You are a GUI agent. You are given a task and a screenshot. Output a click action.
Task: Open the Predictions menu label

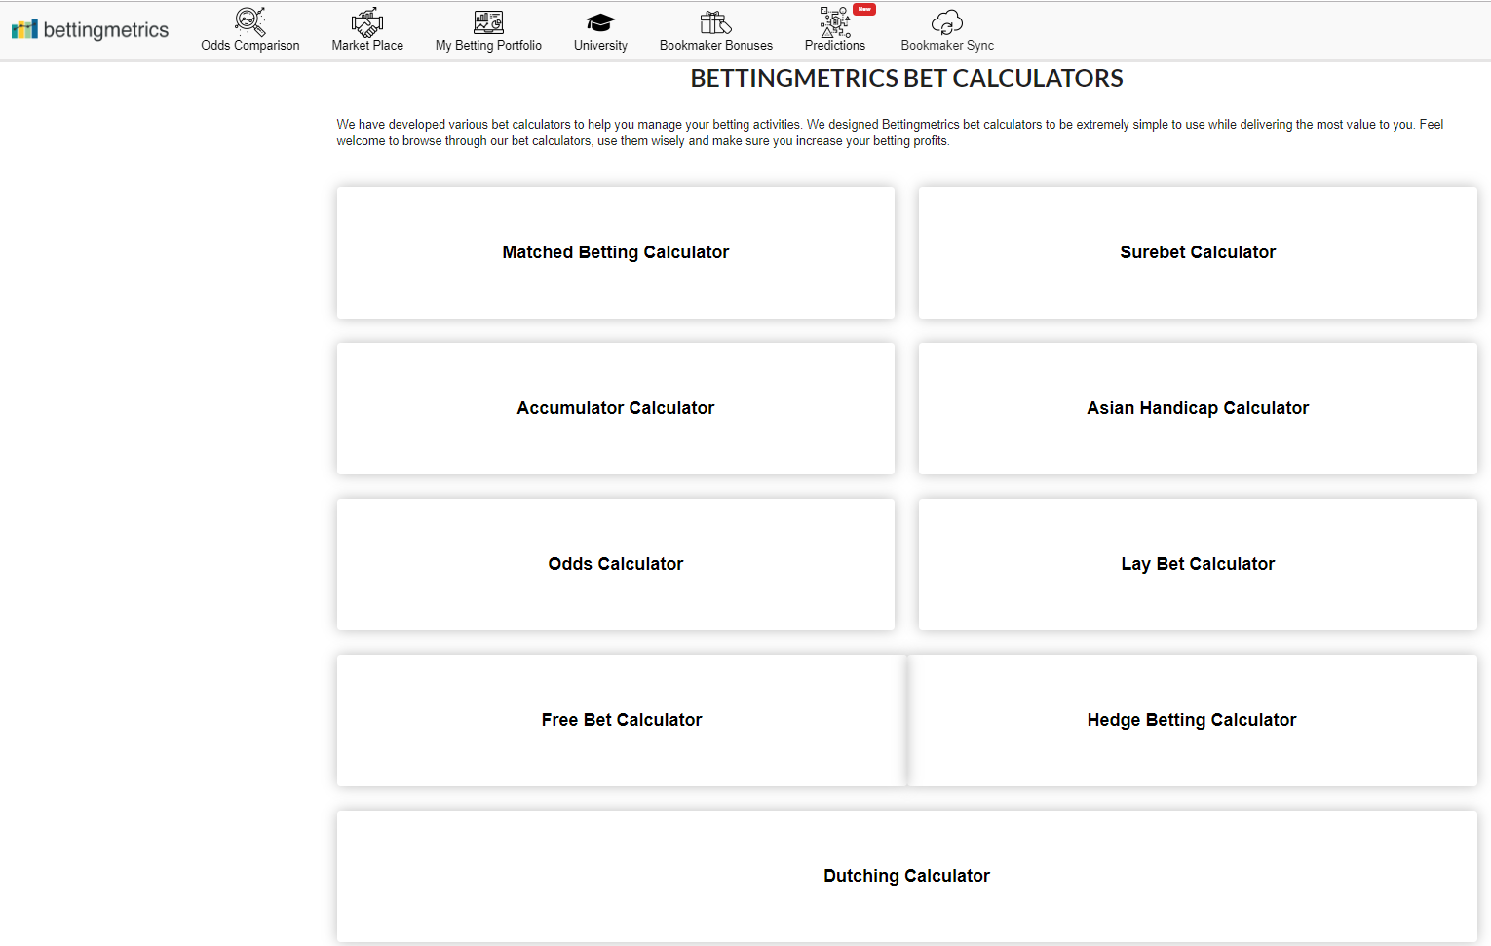coord(835,46)
